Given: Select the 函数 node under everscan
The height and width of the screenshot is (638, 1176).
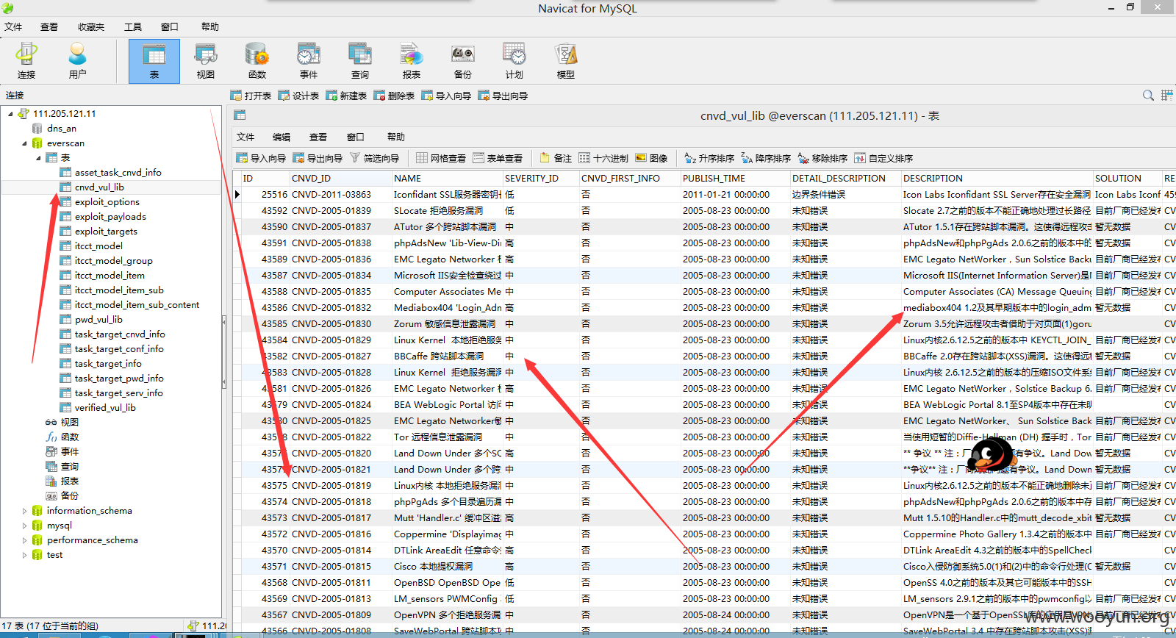Looking at the screenshot, I should [x=69, y=437].
